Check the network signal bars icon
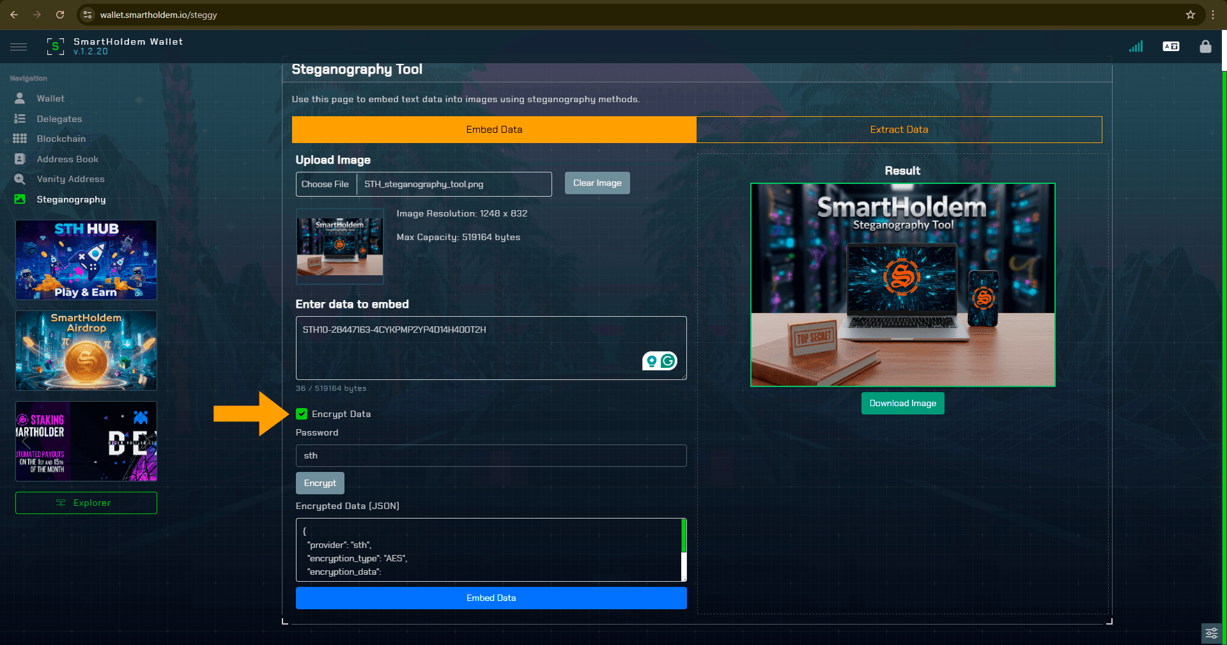Viewport: 1227px width, 645px height. (x=1136, y=46)
